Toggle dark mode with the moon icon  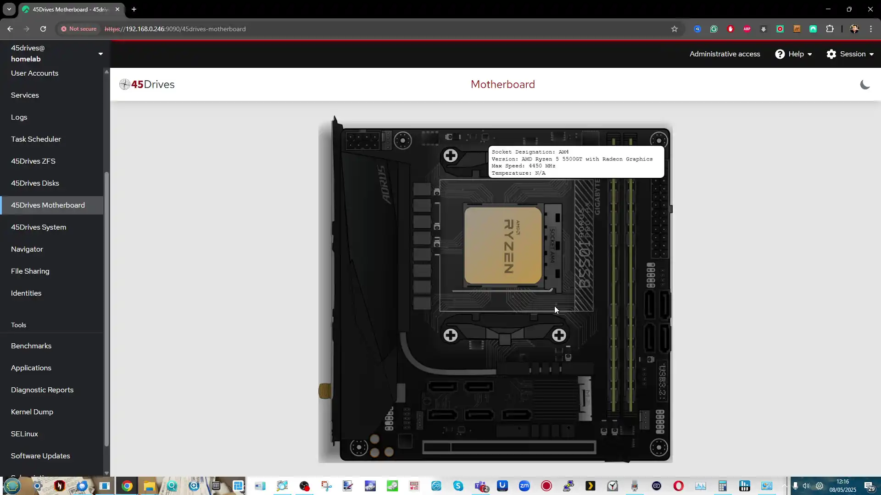[x=864, y=84]
